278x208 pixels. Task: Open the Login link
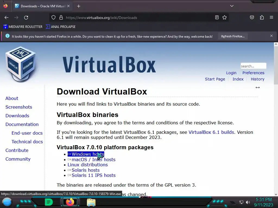click(x=231, y=73)
